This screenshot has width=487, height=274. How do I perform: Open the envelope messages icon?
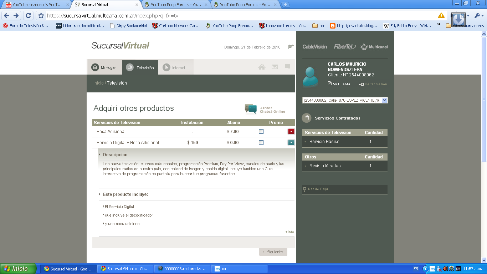[275, 67]
